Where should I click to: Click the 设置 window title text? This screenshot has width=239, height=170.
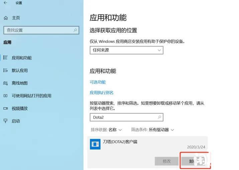(19, 3)
